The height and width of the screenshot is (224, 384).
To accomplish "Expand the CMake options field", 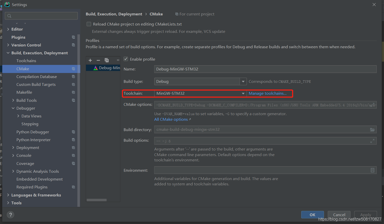I will [372, 105].
